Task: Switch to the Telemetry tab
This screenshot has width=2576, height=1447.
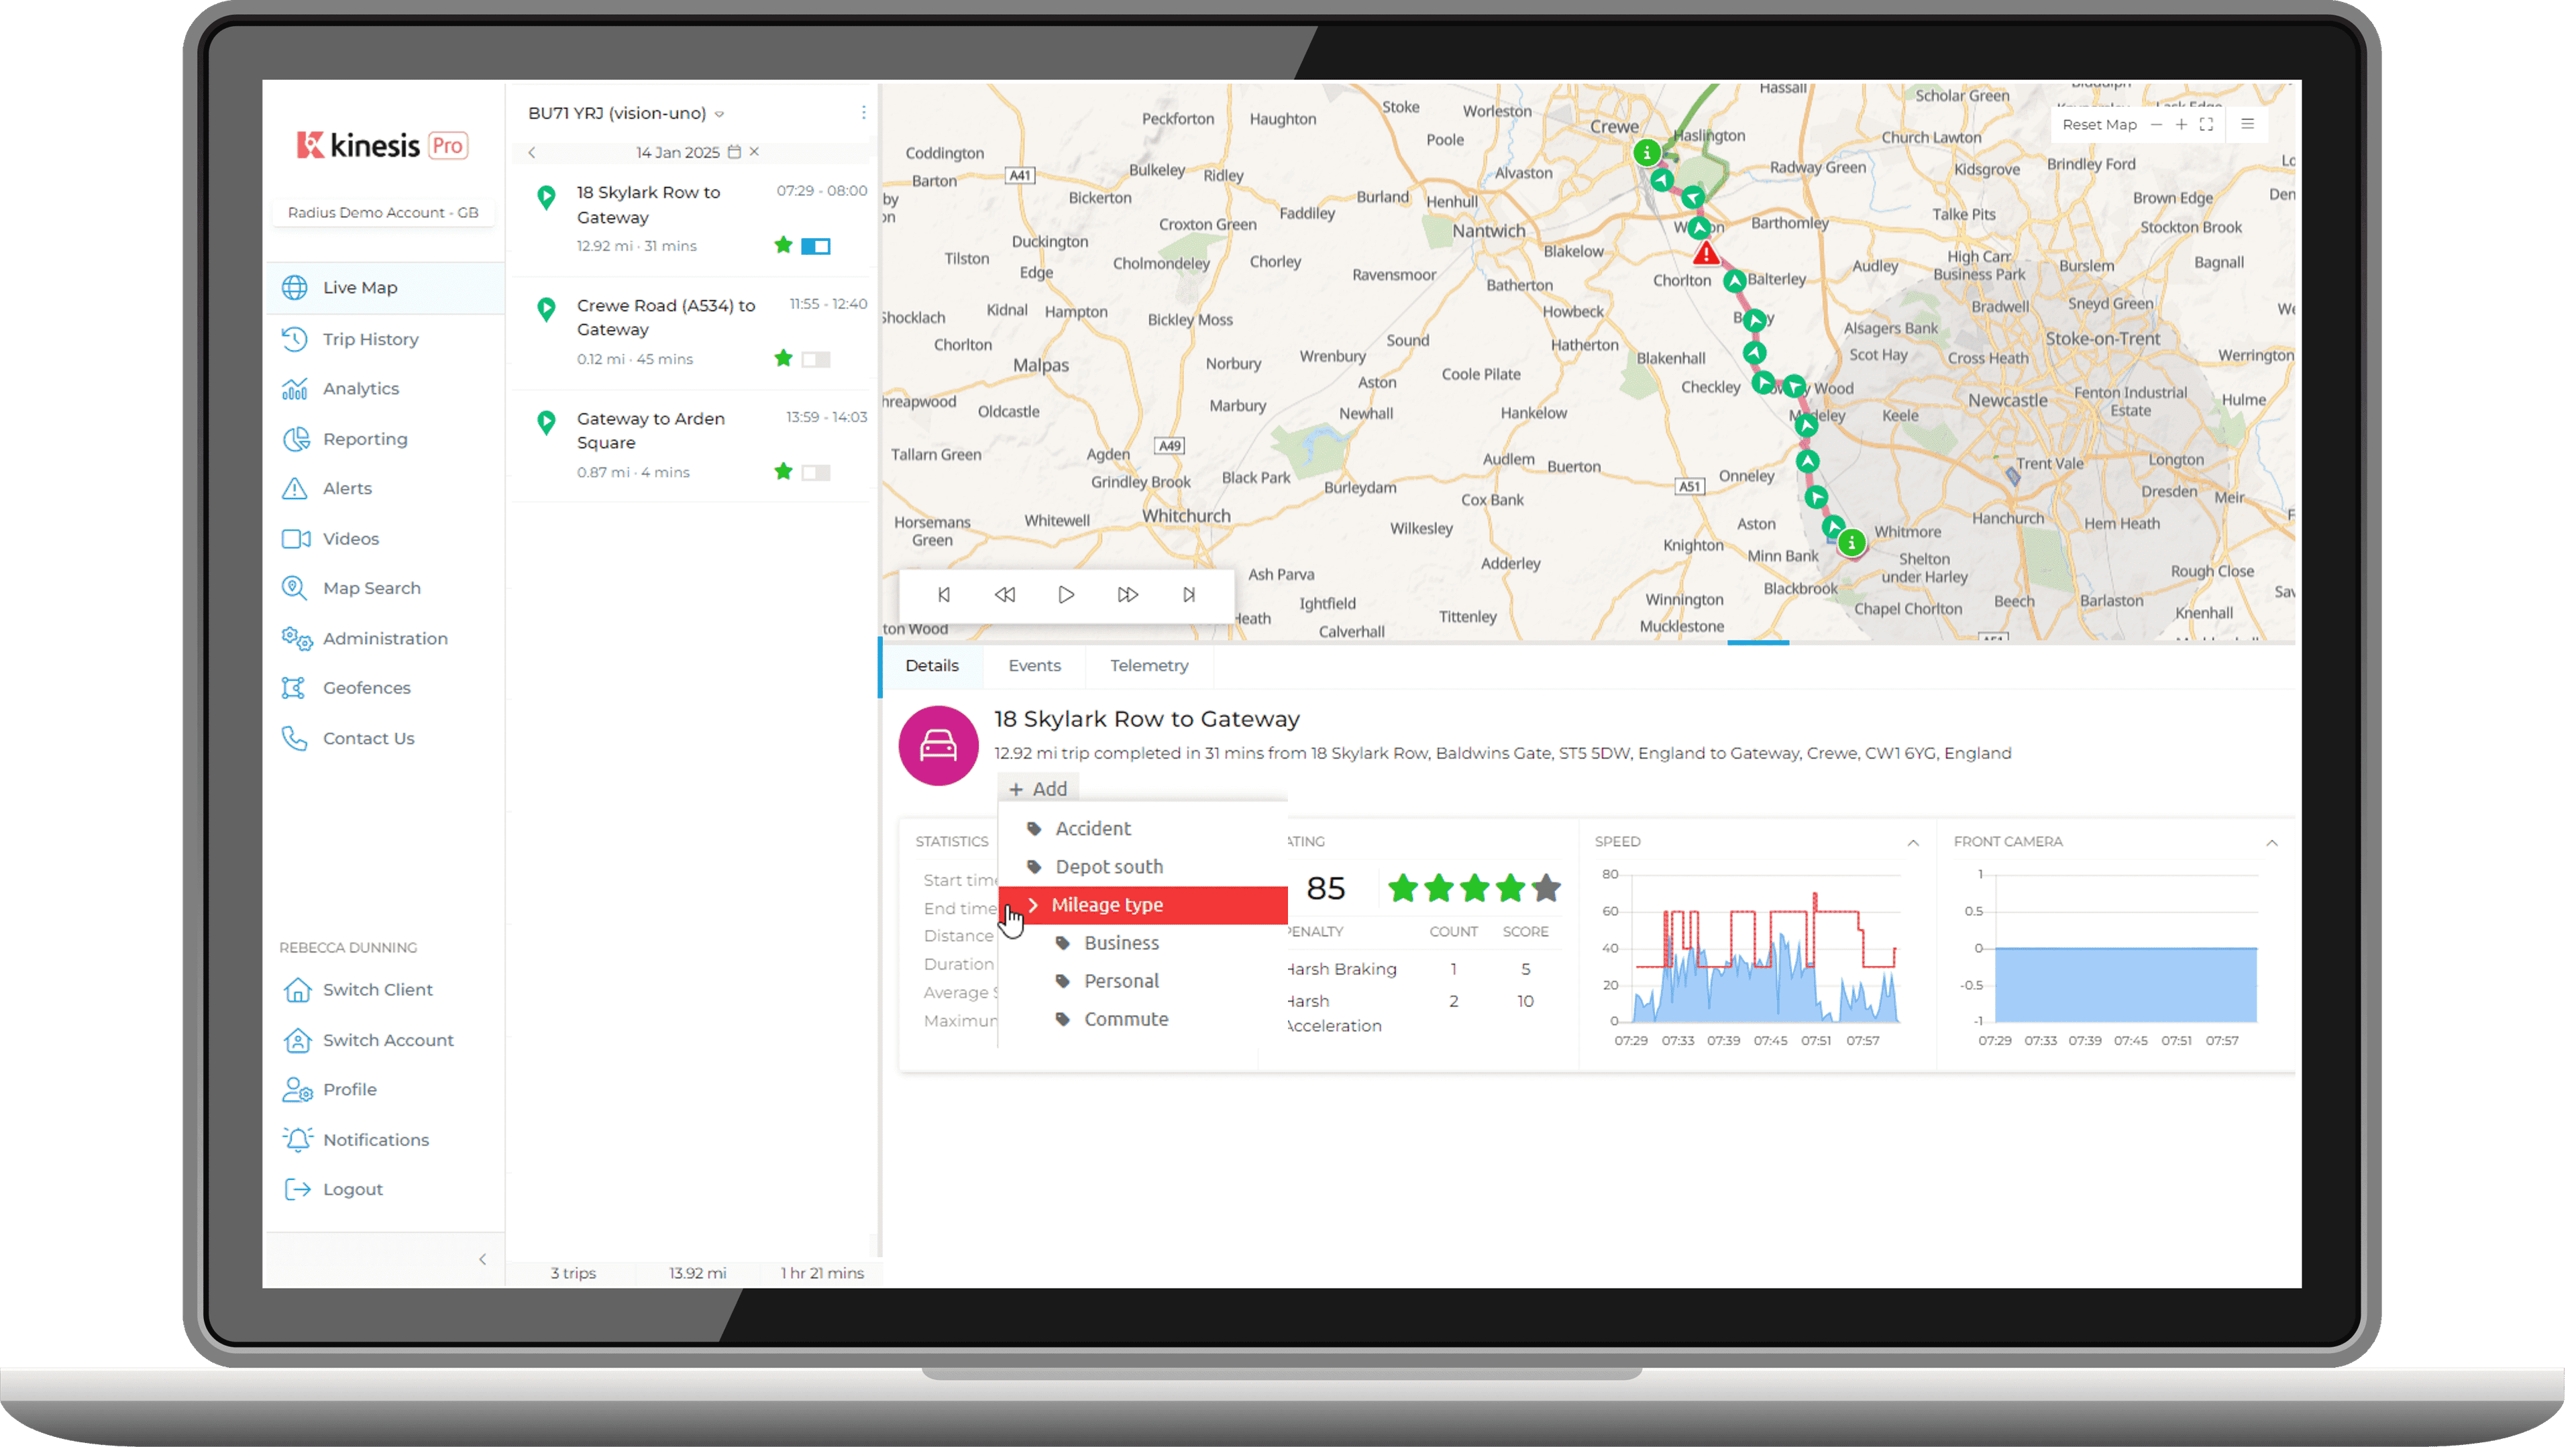Action: tap(1150, 666)
